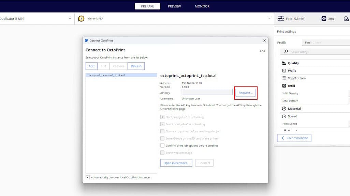This screenshot has width=350, height=196.
Task: Click Add to add an OctoPrint instance
Action: click(x=91, y=66)
